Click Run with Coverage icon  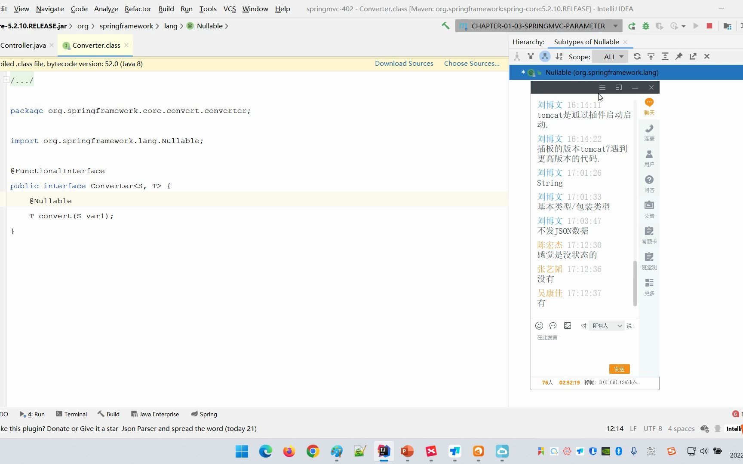coord(660,26)
